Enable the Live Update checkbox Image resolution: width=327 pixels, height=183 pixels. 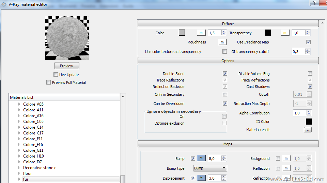56,75
